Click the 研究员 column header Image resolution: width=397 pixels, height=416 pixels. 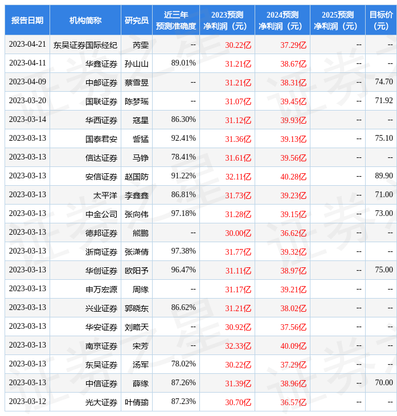point(137,20)
